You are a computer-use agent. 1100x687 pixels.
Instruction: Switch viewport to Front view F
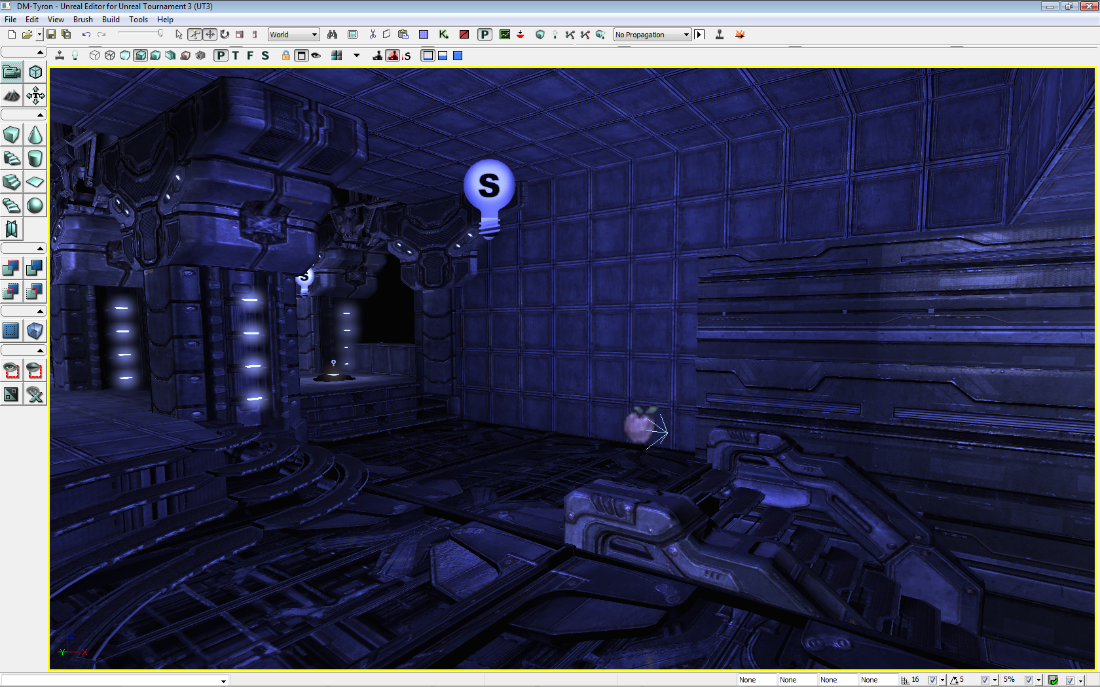point(250,56)
